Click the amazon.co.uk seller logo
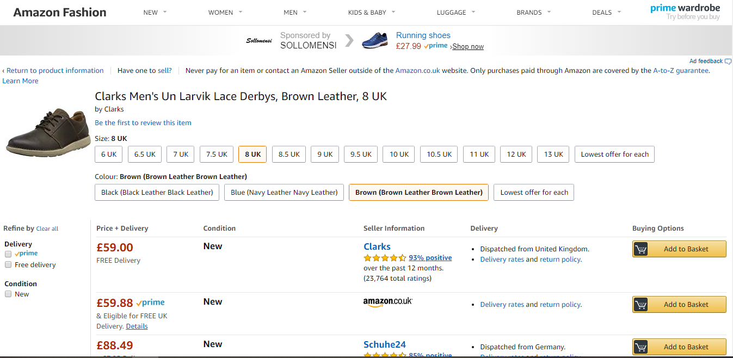Viewport: 733px width, 358px height. 387,302
